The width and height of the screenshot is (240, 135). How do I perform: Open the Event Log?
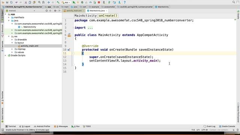[x=210, y=126]
